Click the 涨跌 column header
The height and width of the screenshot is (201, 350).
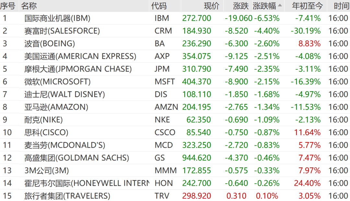pyautogui.click(x=240, y=6)
